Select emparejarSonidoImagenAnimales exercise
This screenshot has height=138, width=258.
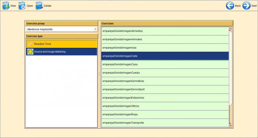(x=165, y=39)
